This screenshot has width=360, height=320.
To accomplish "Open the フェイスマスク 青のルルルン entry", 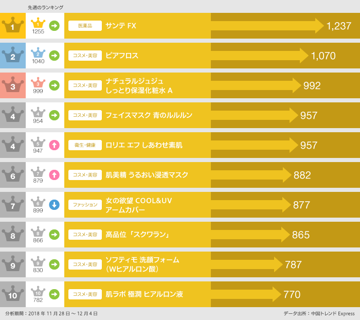I will coord(149,115).
